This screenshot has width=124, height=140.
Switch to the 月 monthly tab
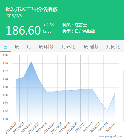[x=29, y=47]
